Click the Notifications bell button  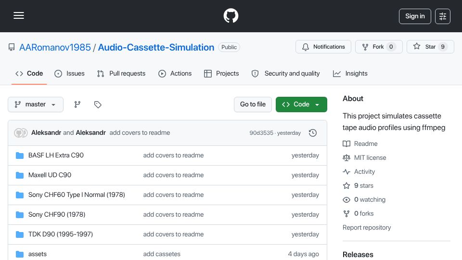click(x=323, y=47)
